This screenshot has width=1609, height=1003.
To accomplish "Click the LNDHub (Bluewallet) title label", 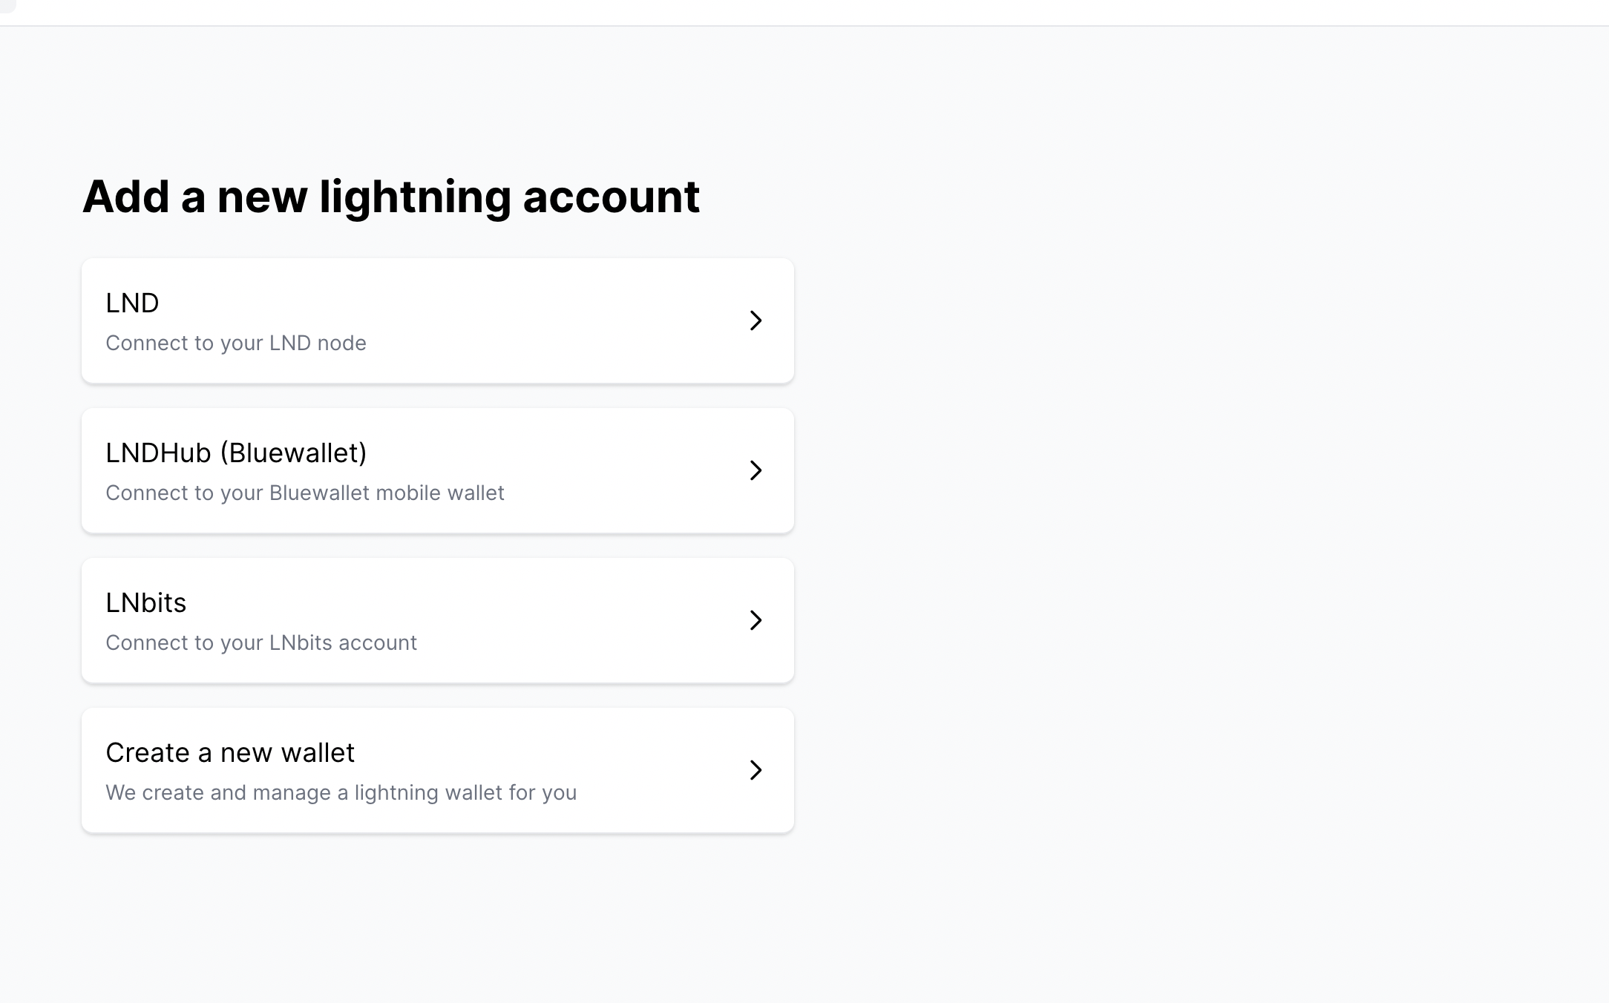I will tap(237, 453).
